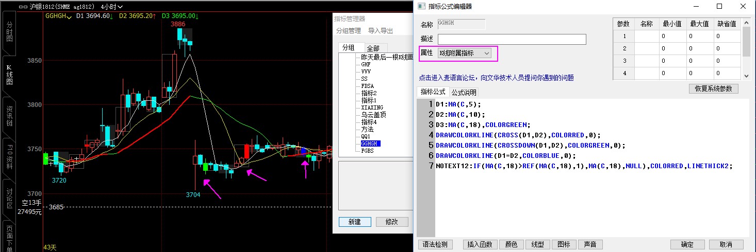
Task: Open the 4小时 timeframe dropdown
Action: (112, 7)
